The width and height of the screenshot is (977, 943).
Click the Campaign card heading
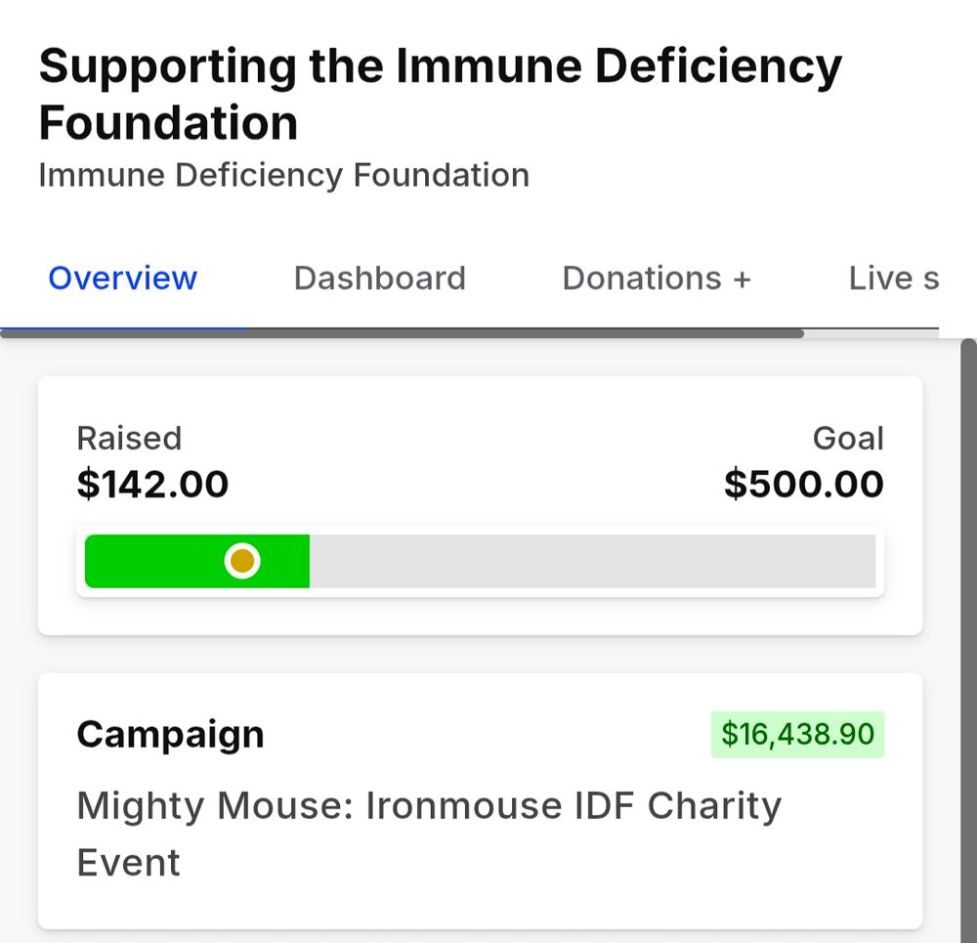pos(170,734)
